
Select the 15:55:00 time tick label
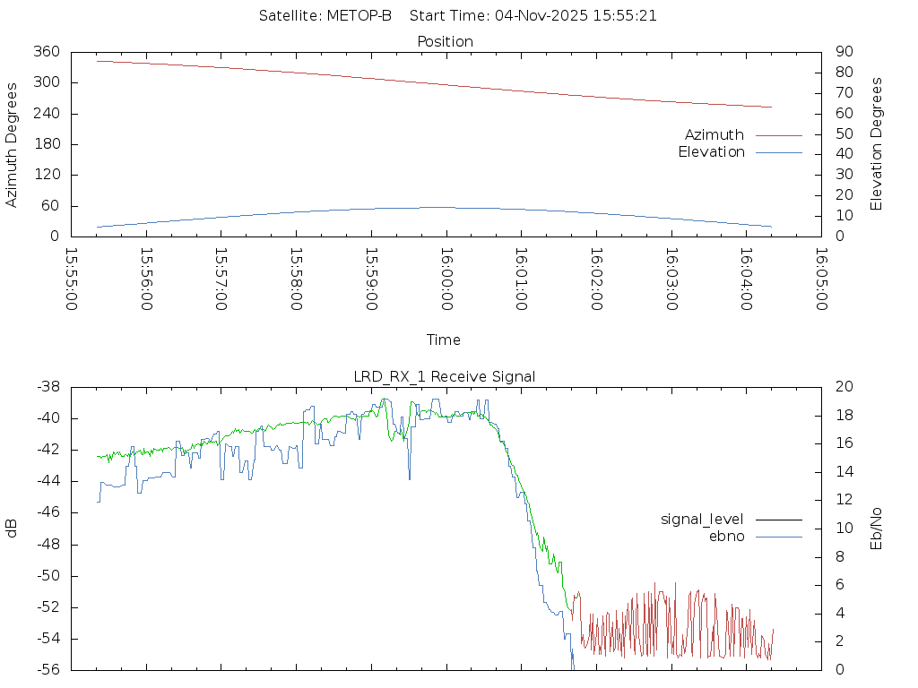[x=72, y=279]
